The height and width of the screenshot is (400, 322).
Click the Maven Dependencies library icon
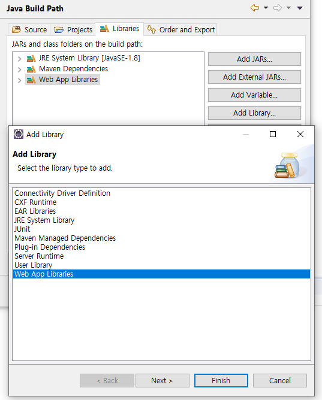coord(31,69)
